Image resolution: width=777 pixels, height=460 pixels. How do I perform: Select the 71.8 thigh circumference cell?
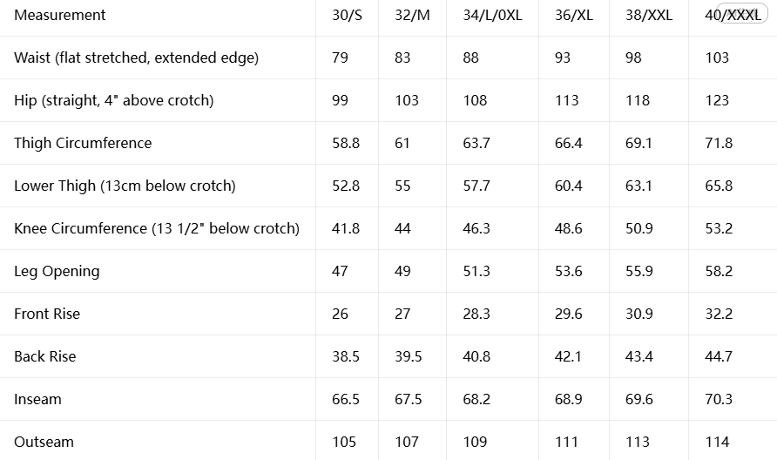click(719, 143)
